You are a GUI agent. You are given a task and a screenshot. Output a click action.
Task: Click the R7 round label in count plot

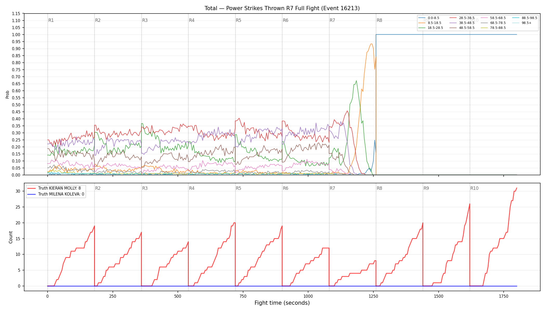pos(332,188)
